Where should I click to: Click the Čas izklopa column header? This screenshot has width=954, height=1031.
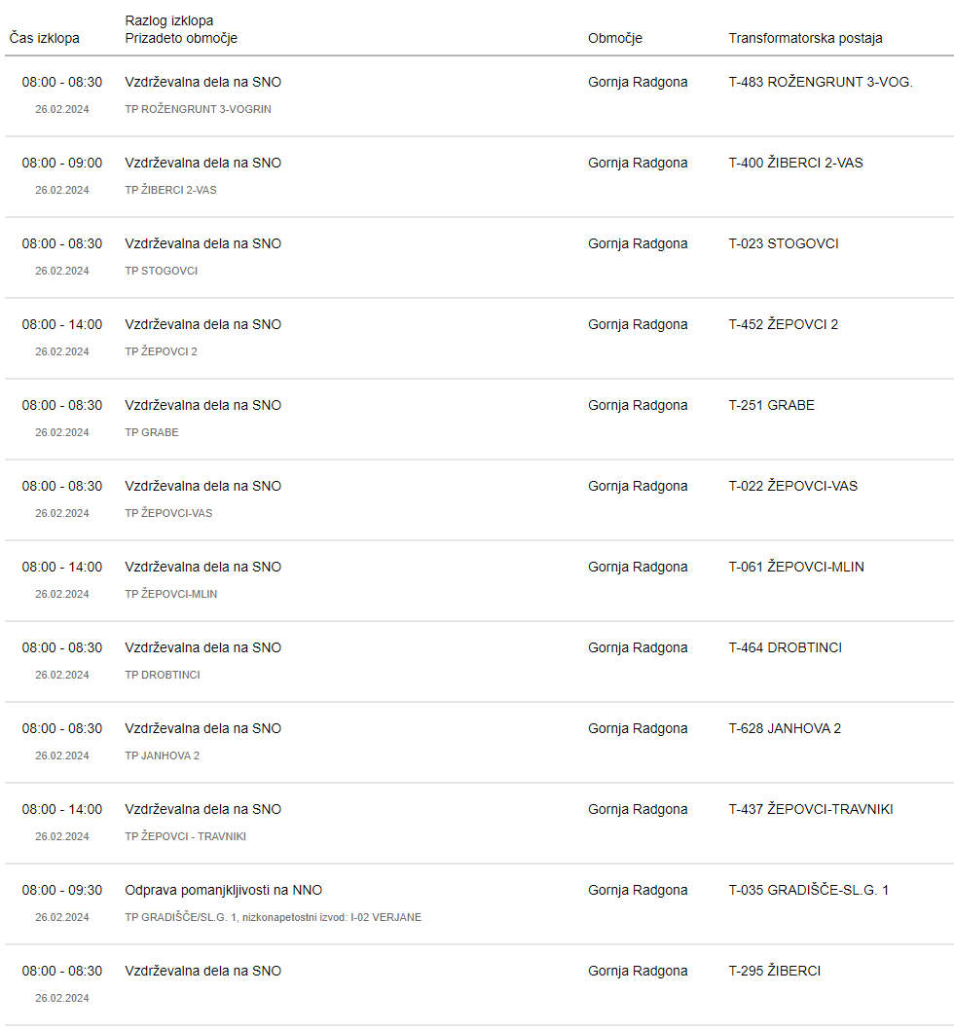[x=44, y=38]
